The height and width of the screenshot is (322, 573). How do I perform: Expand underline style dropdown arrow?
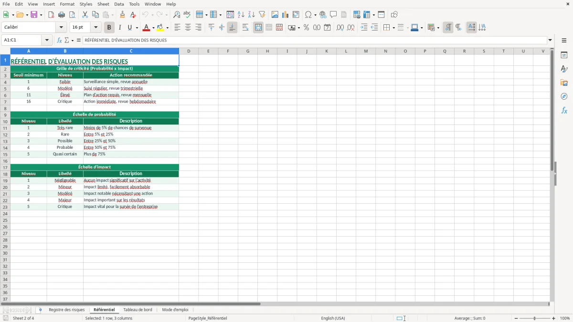click(137, 28)
